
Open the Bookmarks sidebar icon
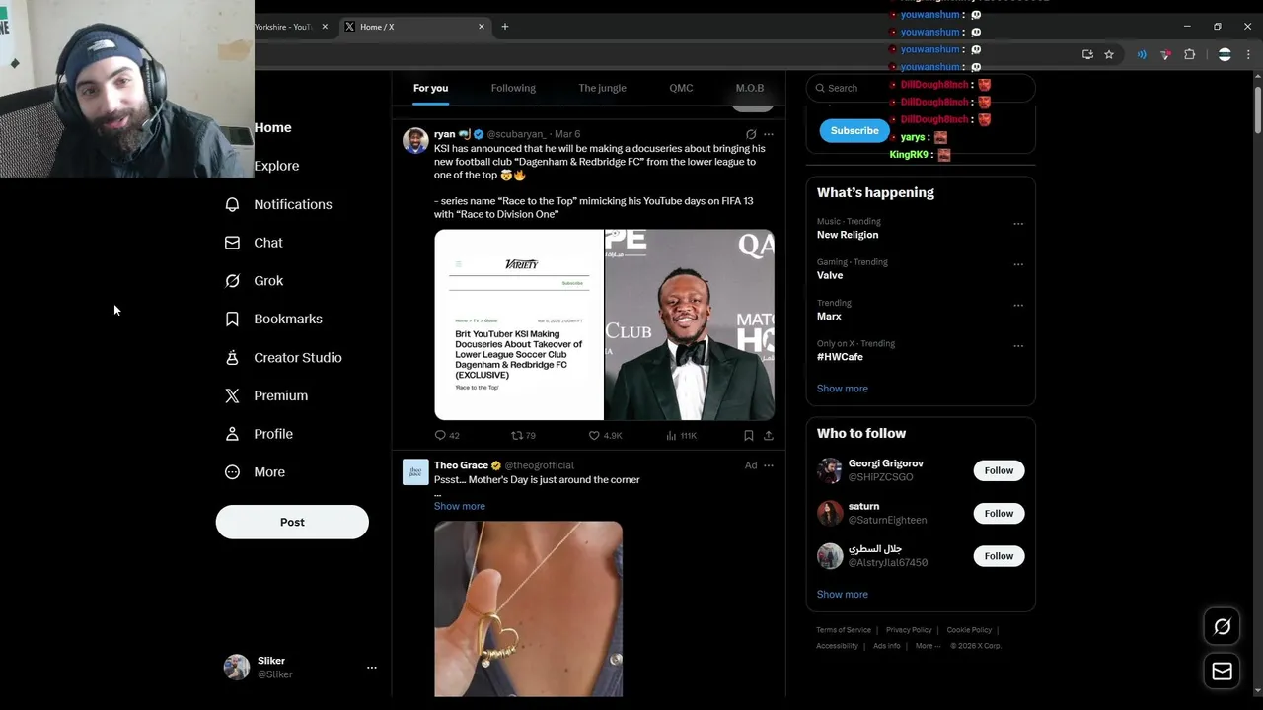coord(232,319)
